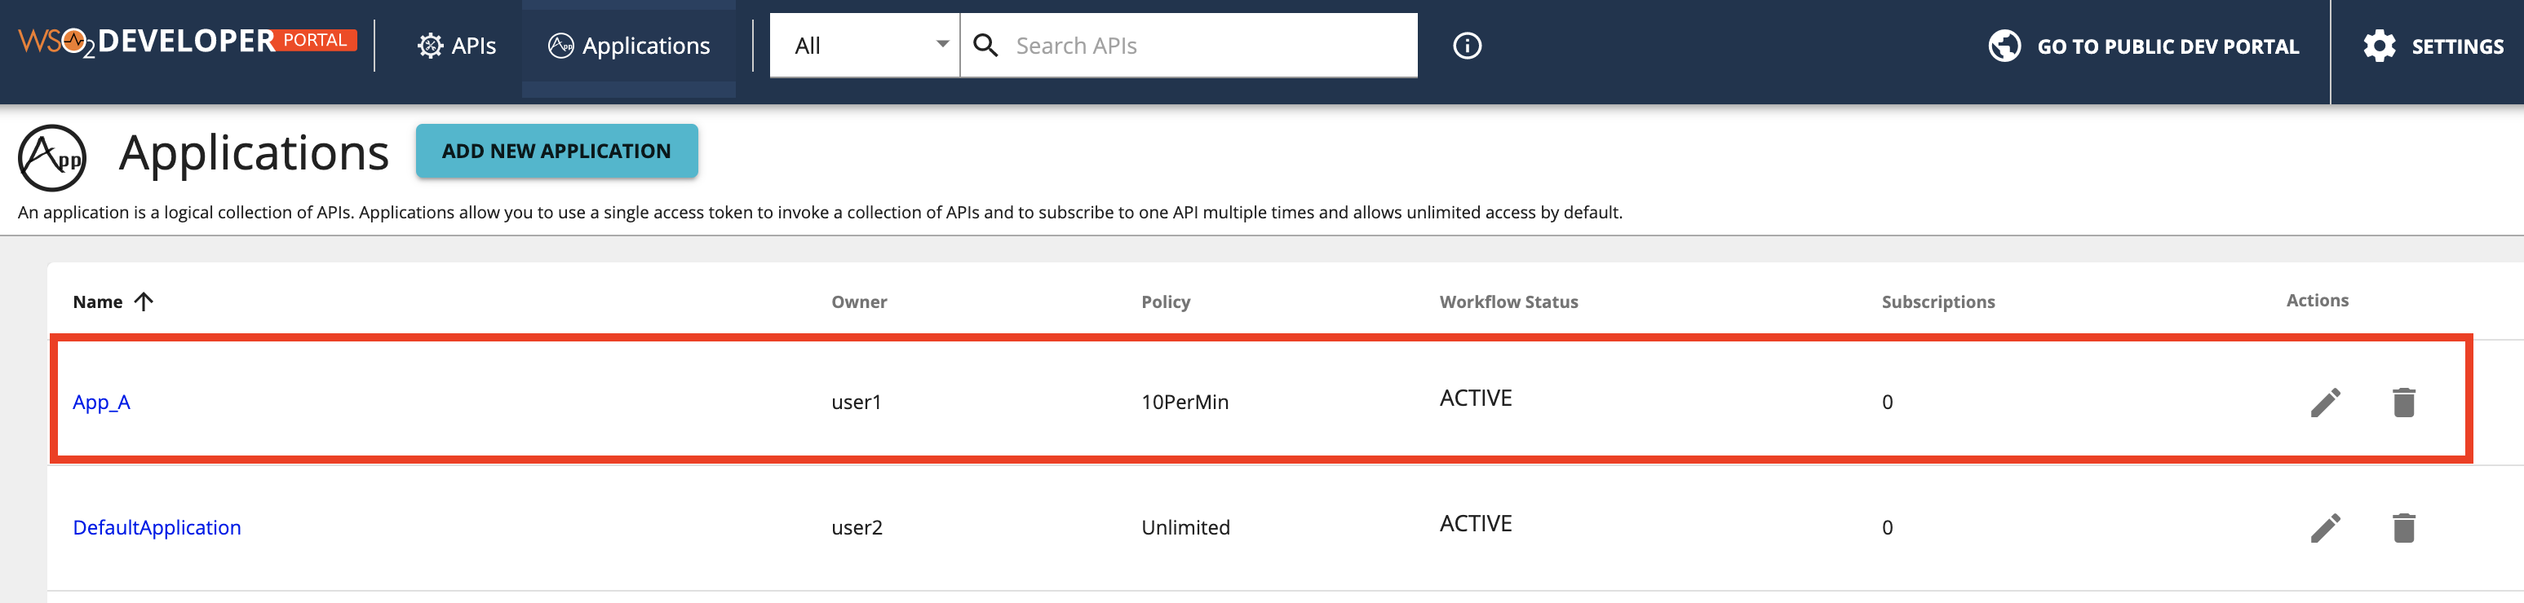Open the App_A application link
Viewport: 2524px width, 603px height.
coord(101,402)
